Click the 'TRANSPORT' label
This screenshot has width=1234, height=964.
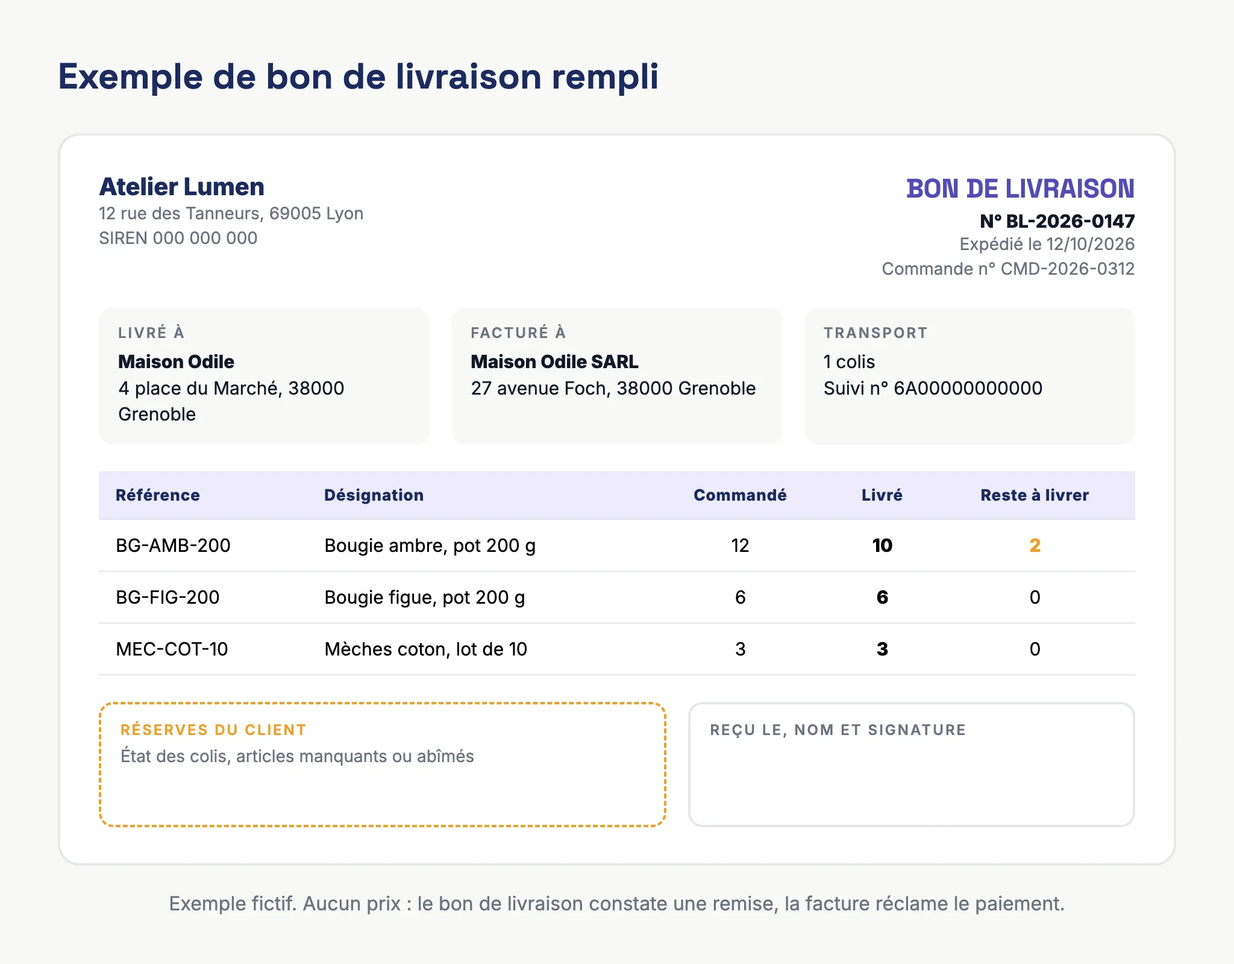click(875, 333)
